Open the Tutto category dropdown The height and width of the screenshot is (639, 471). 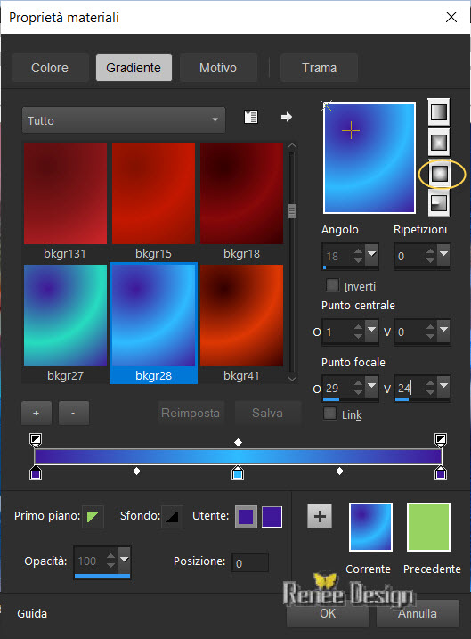pyautogui.click(x=124, y=120)
